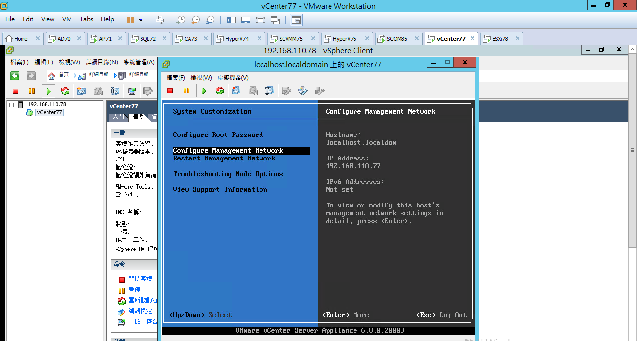The width and height of the screenshot is (637, 341).
Task: Open the Workstation Tabs menu
Action: coord(86,19)
